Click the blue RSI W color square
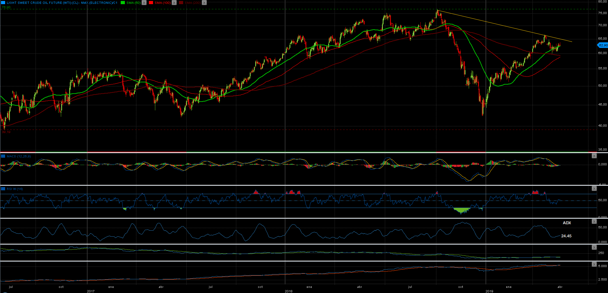 point(3,189)
